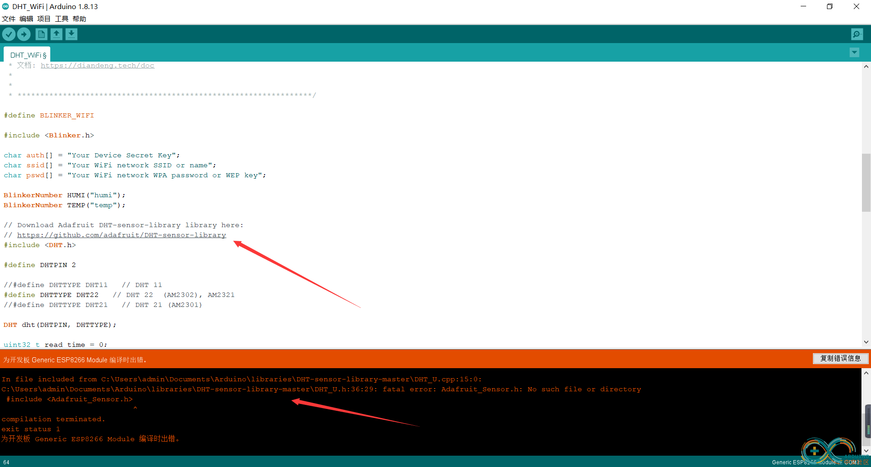
Task: Click the 'DHT dht(DHTPIN, DHTTYPE);' line
Action: click(60, 325)
